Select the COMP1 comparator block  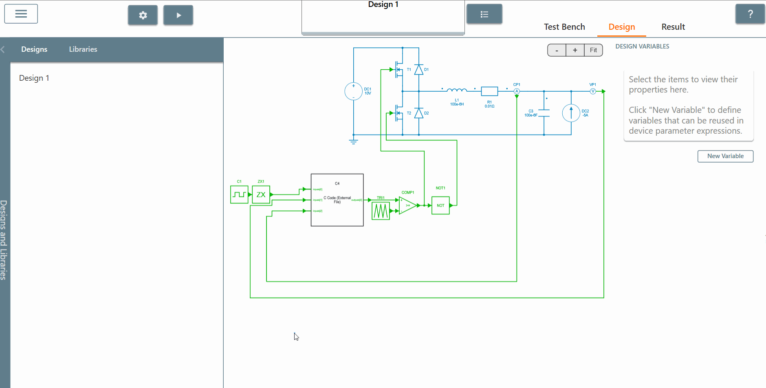[408, 205]
